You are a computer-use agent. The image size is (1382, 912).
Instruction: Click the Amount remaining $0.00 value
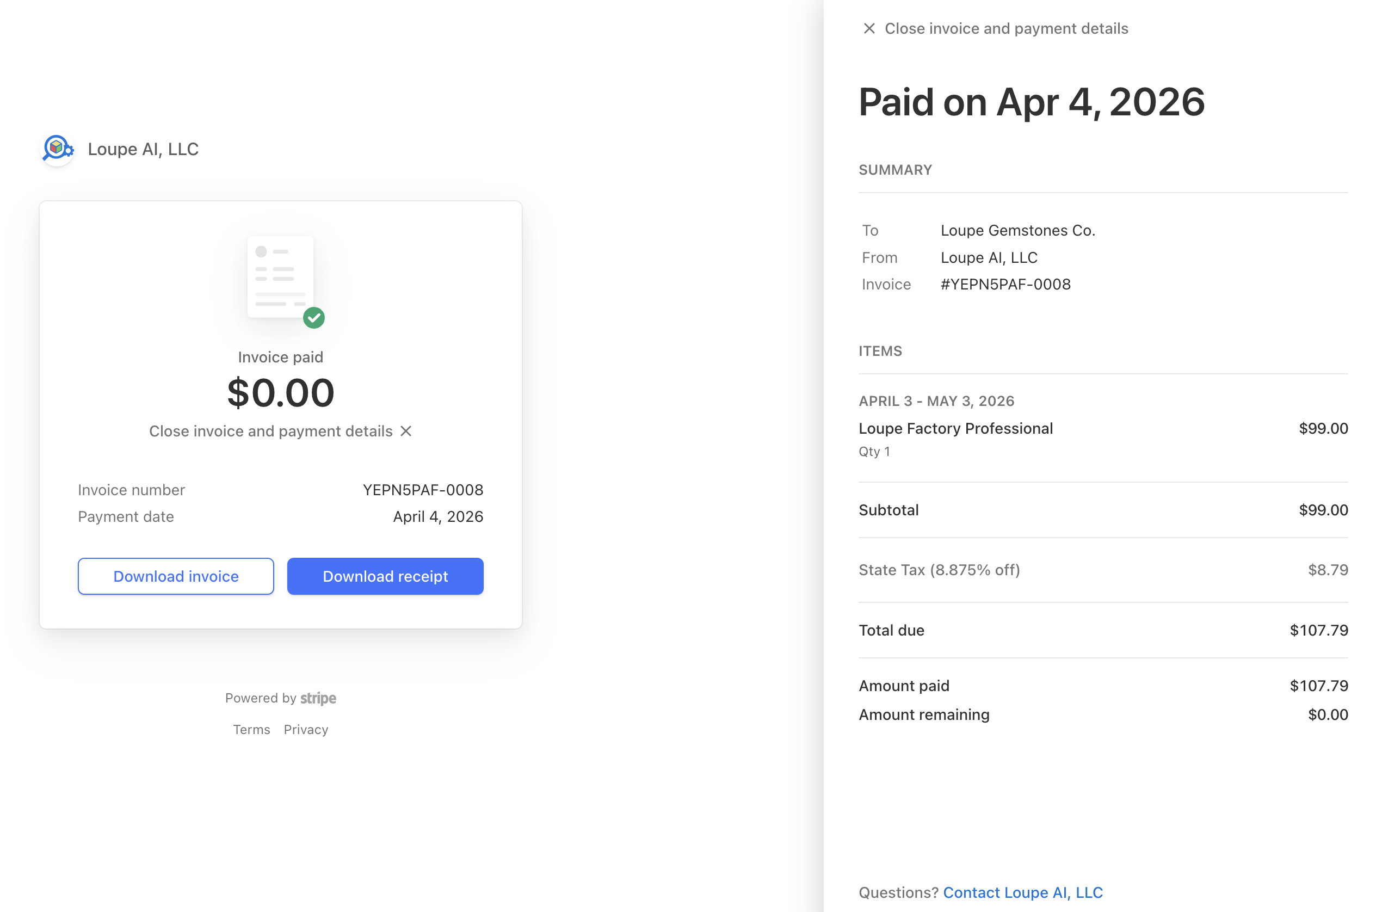click(x=1328, y=714)
